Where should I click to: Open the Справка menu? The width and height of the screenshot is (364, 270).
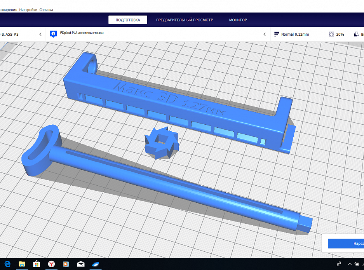point(46,10)
